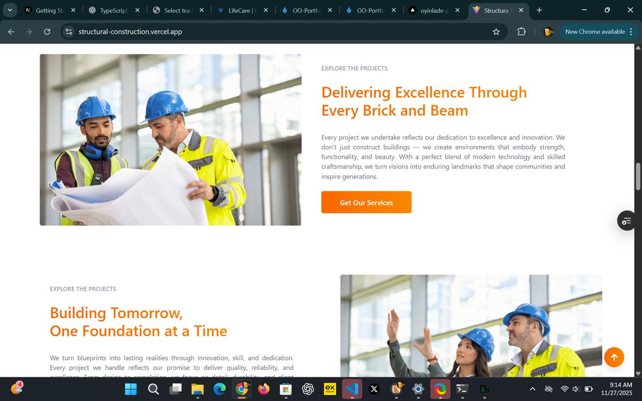Switch to the LifeCare tab
642x401 pixels.
point(239,10)
